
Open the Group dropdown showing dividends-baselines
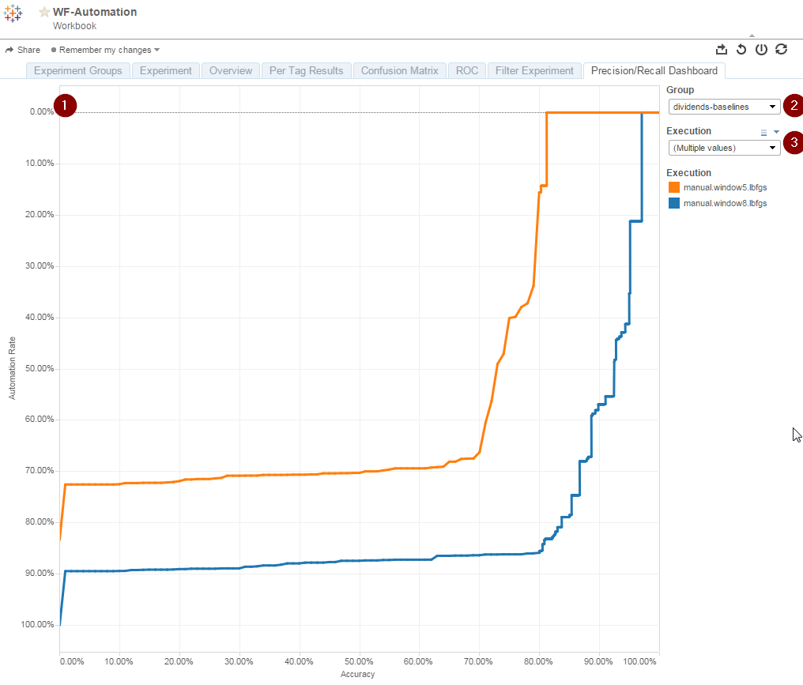(724, 107)
